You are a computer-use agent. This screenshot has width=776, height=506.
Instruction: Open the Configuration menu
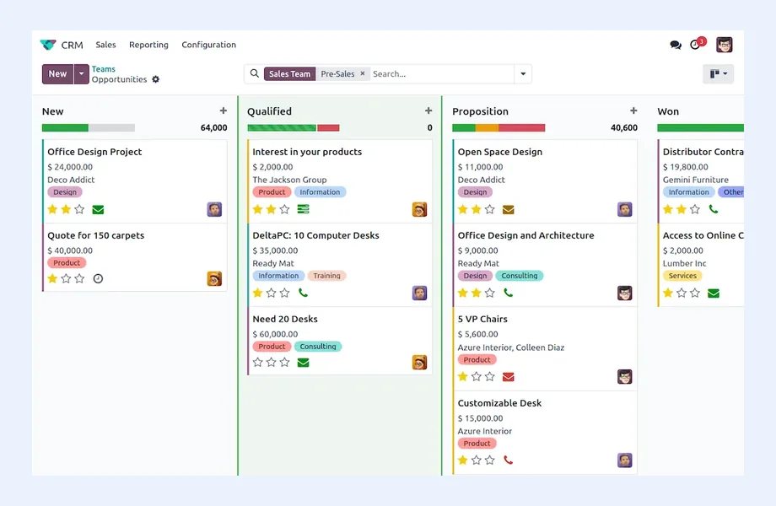tap(209, 45)
